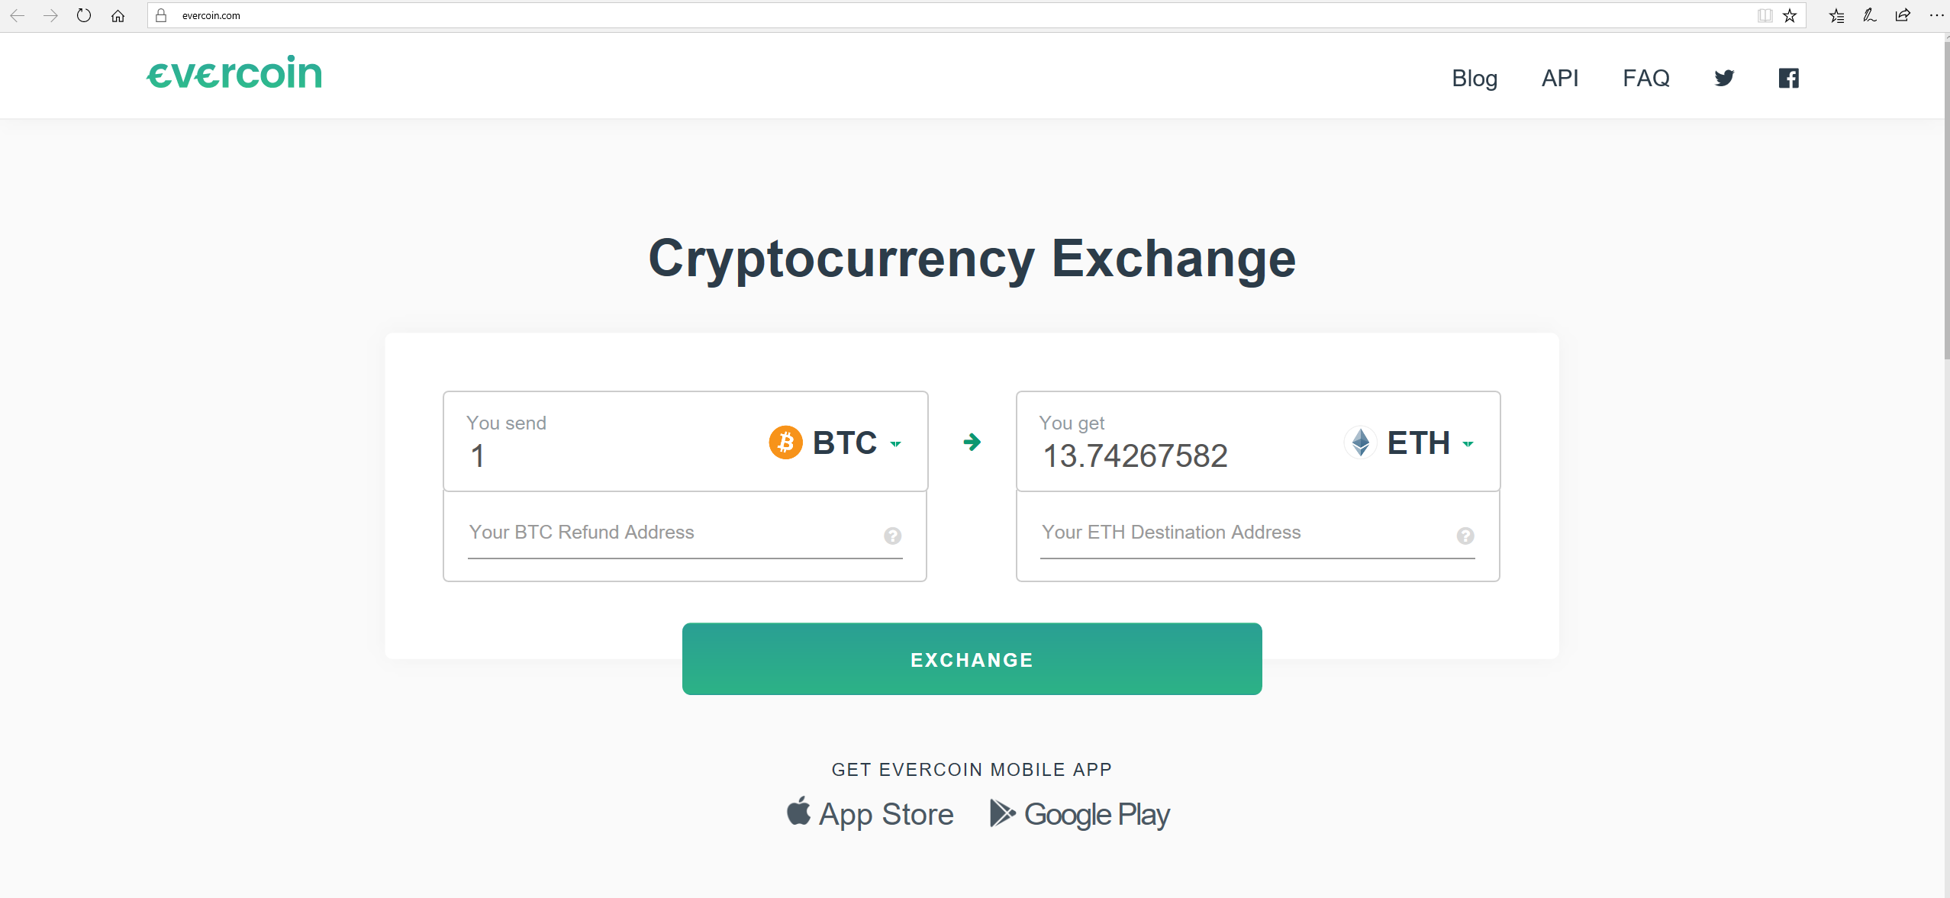Viewport: 1950px width, 898px height.
Task: Focus the Your BTC Refund Address field
Action: pyautogui.click(x=672, y=533)
